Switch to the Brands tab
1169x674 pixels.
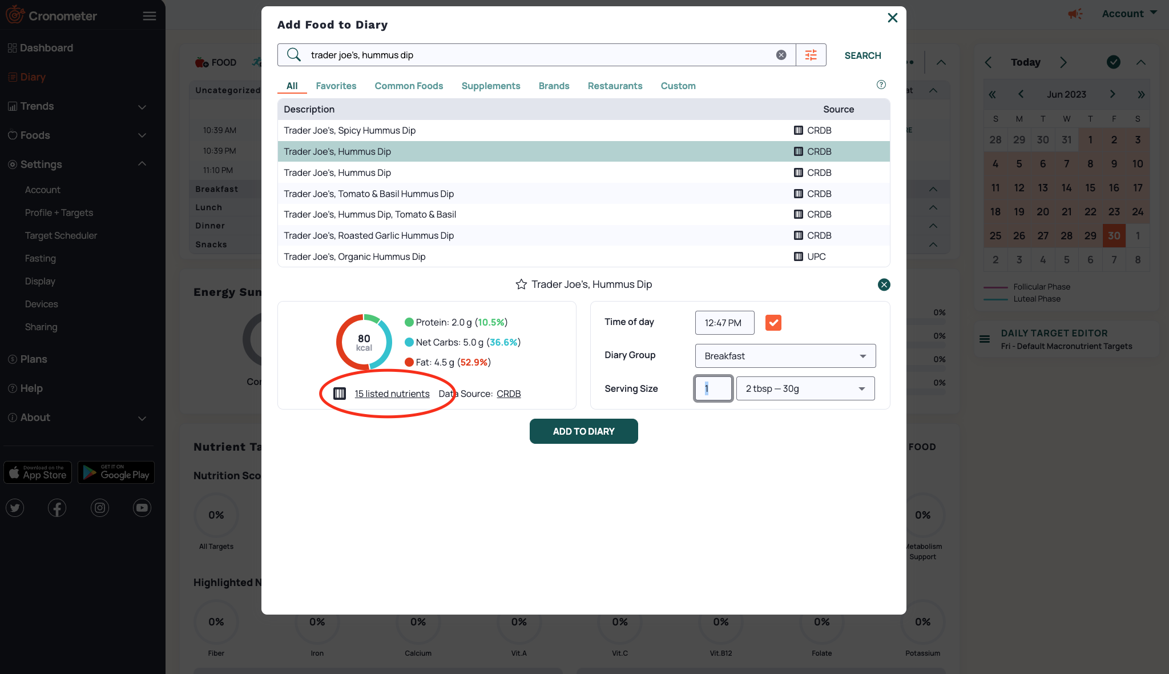[x=554, y=86]
